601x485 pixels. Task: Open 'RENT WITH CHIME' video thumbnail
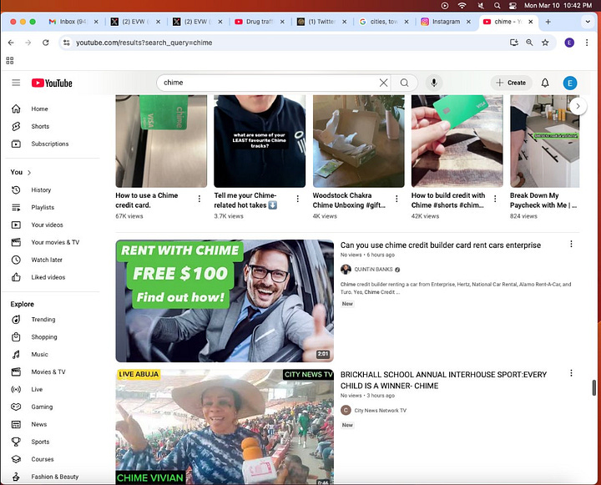pyautogui.click(x=225, y=301)
